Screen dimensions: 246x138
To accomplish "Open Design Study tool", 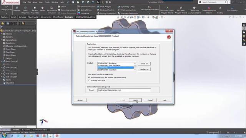I will point(7,8).
